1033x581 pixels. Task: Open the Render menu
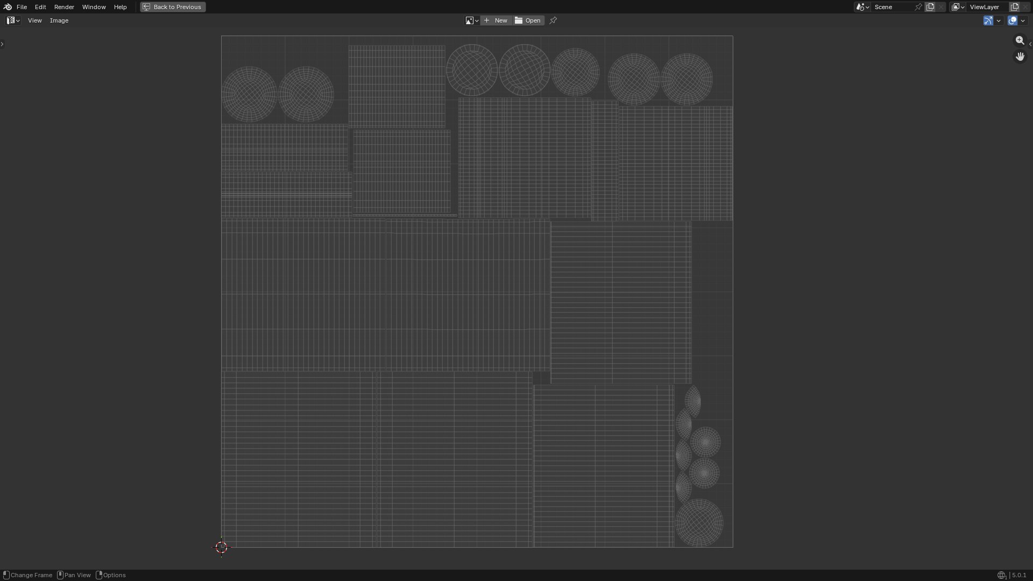click(64, 7)
